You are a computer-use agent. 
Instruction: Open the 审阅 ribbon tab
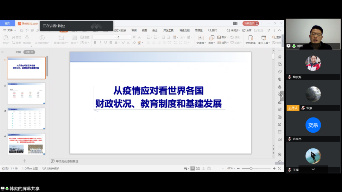pos(134,30)
